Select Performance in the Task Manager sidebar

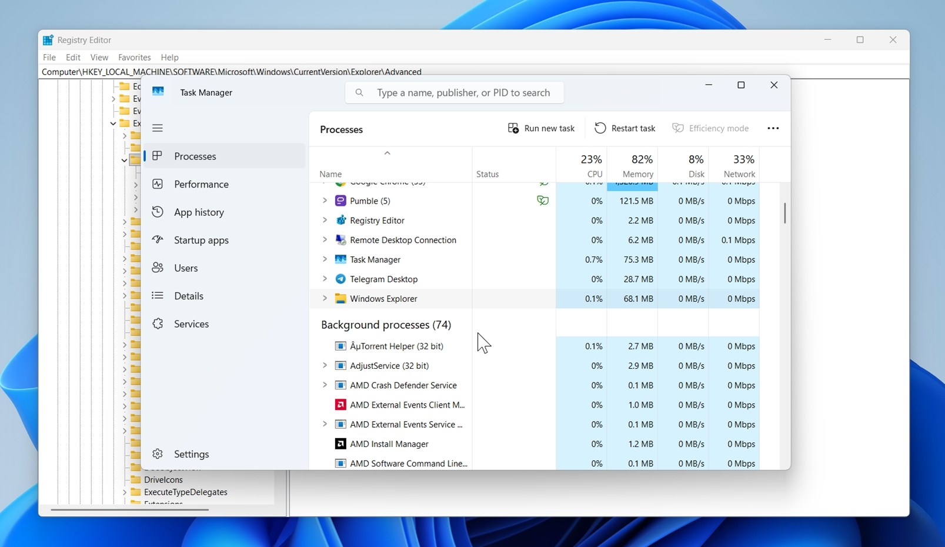[x=201, y=184]
